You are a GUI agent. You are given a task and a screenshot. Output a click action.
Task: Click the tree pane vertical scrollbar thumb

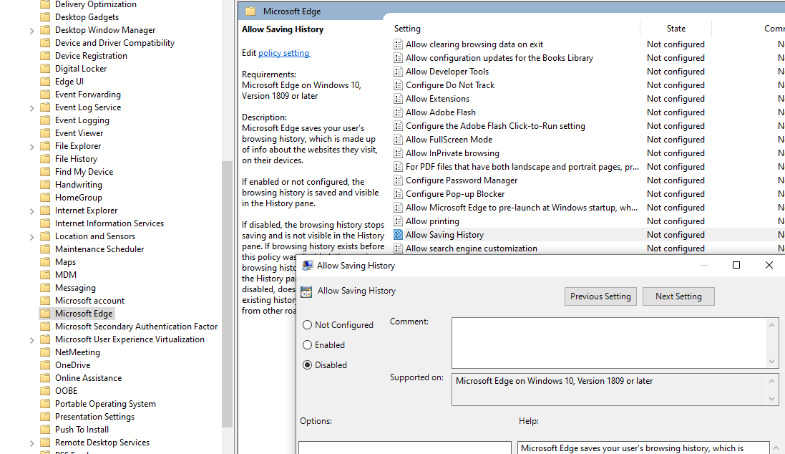point(228,294)
